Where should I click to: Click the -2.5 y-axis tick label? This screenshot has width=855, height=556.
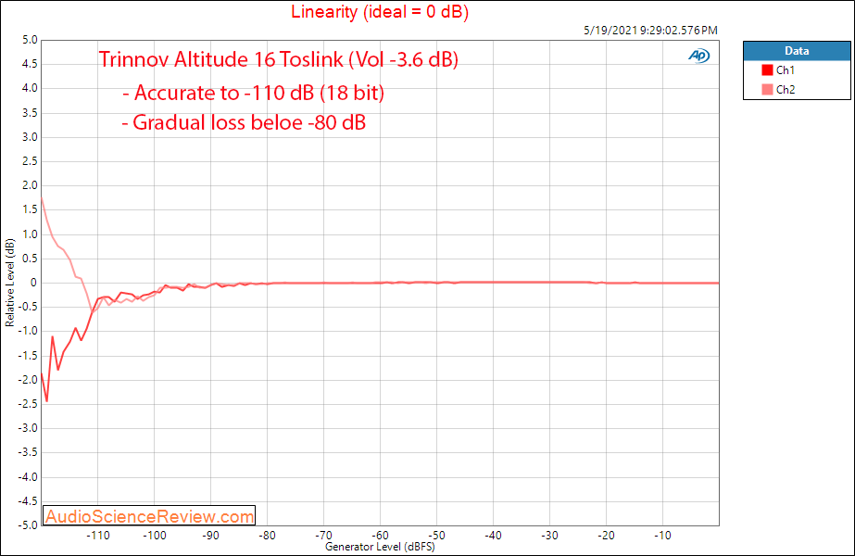pos(28,404)
